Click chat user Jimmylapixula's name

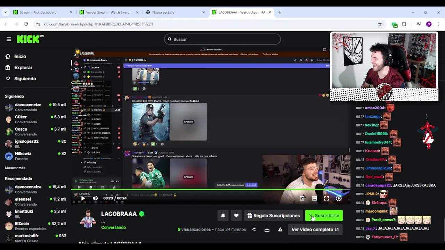(379, 168)
